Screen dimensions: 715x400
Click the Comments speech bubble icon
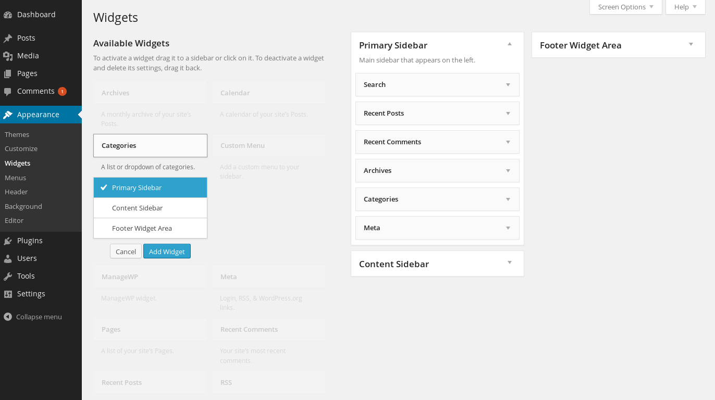(x=8, y=92)
